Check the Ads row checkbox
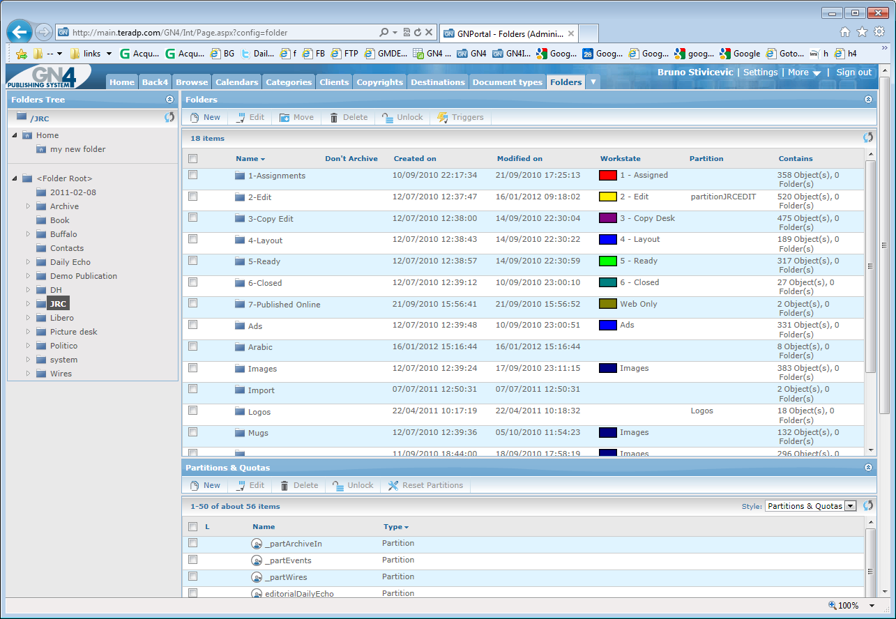 [x=193, y=326]
